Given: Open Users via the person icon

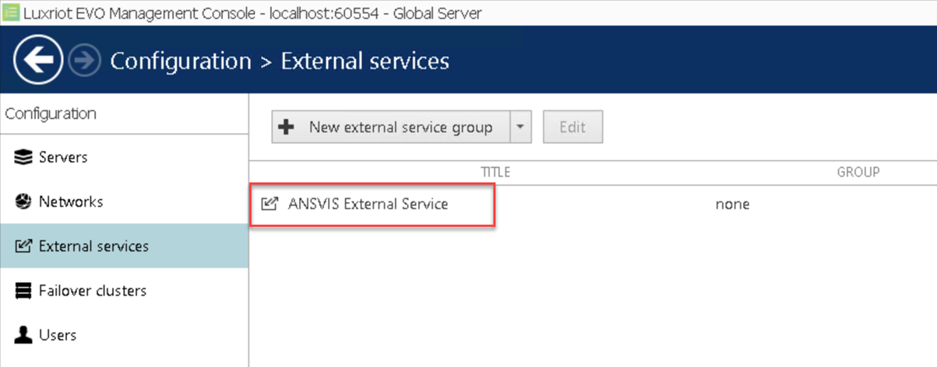Looking at the screenshot, I should coord(24,335).
